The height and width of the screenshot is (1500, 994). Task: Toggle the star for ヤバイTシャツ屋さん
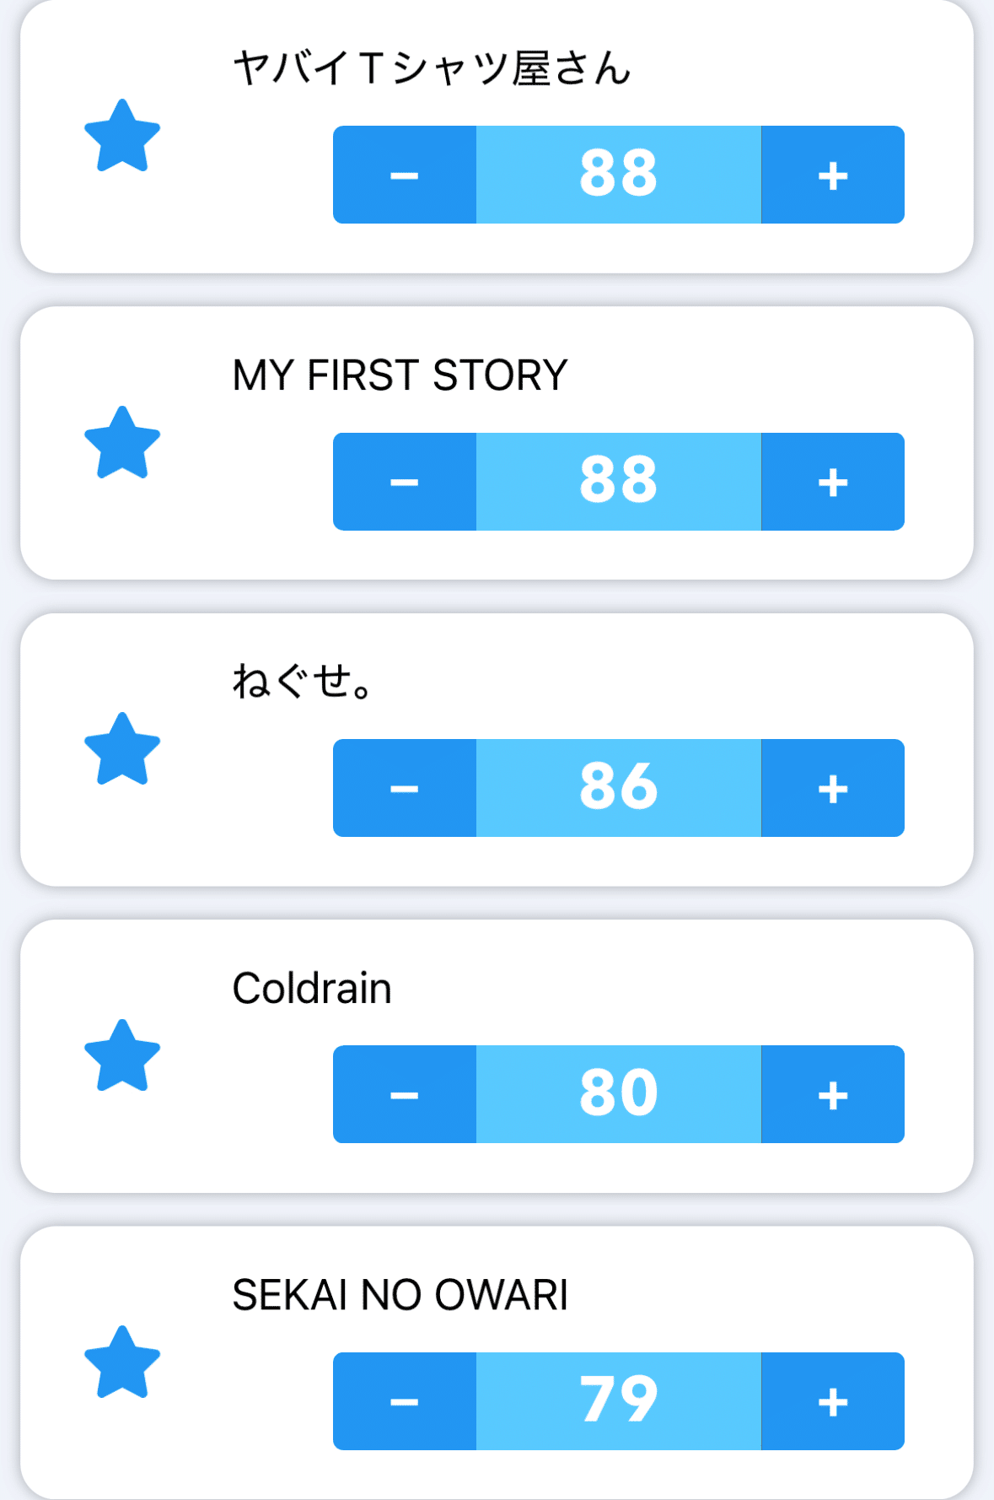tap(122, 137)
